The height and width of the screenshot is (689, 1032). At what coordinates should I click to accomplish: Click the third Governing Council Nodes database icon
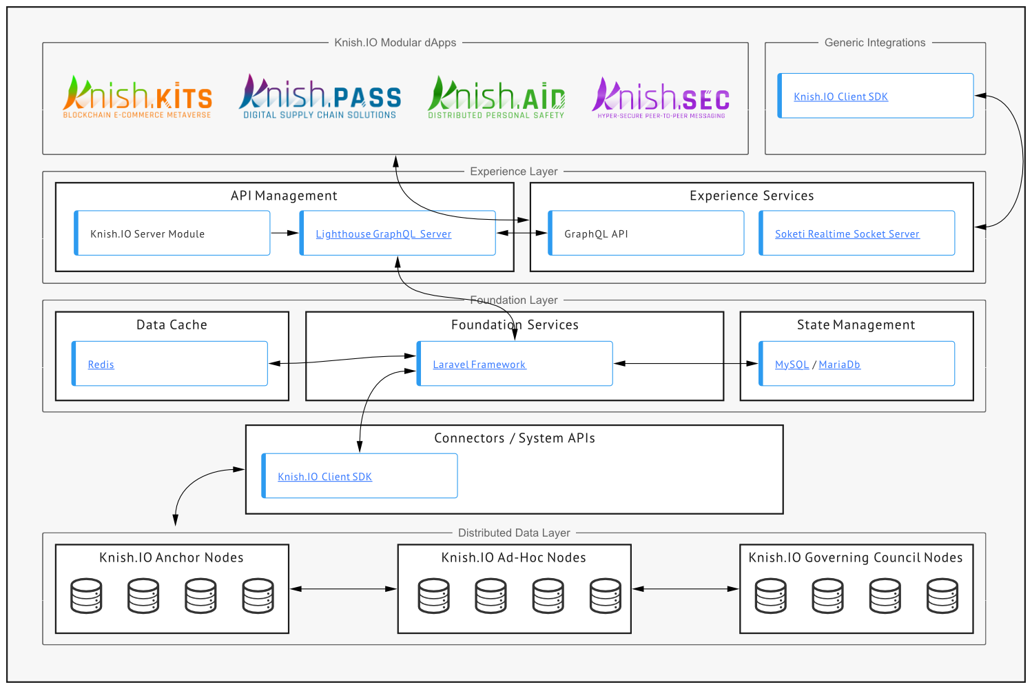point(885,596)
